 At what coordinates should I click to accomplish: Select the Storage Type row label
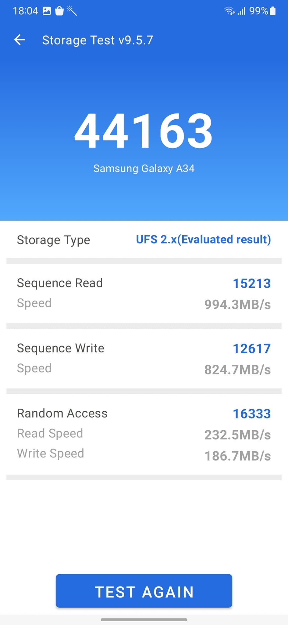point(54,240)
